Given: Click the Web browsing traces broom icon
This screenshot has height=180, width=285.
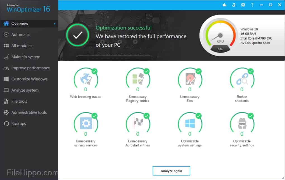Looking at the screenshot, I should (85, 79).
